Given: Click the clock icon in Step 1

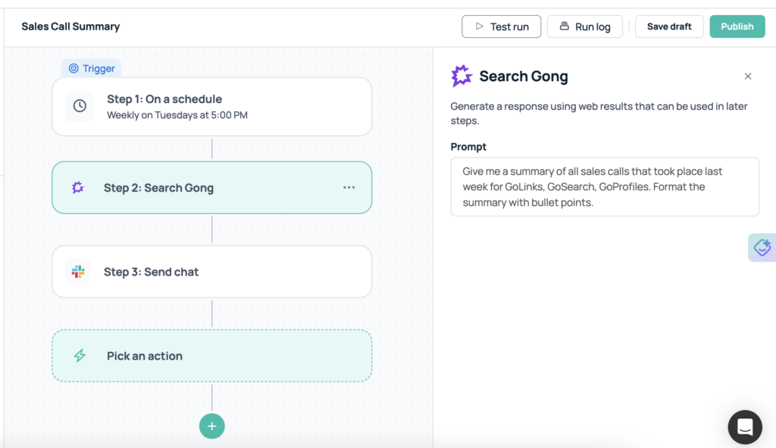Looking at the screenshot, I should tap(80, 107).
